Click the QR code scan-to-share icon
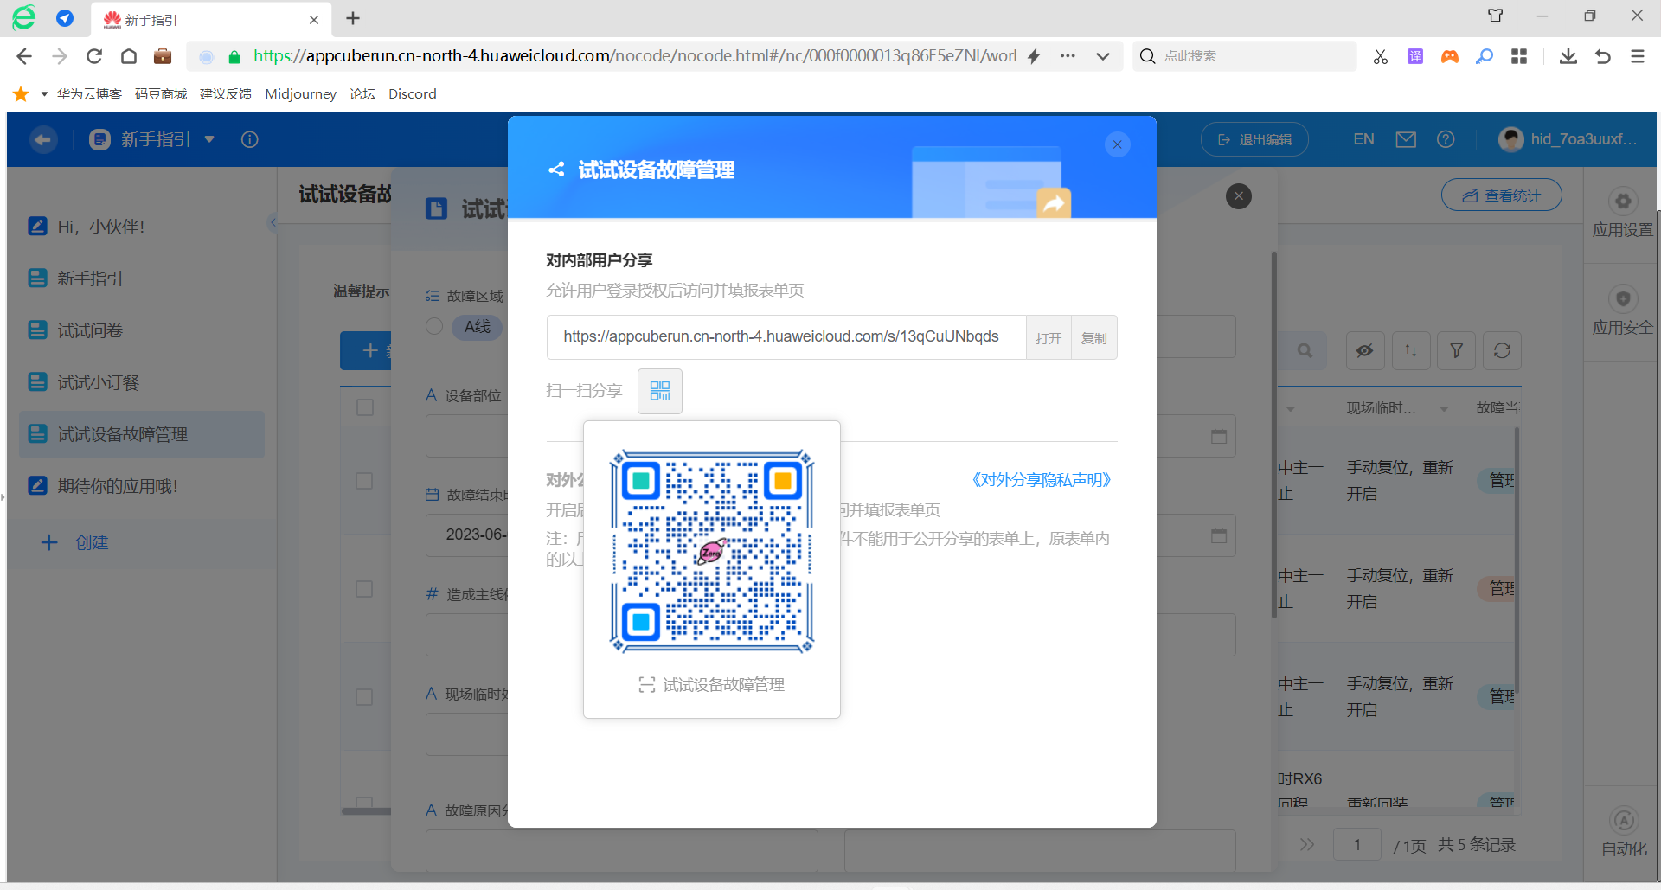 pos(660,391)
